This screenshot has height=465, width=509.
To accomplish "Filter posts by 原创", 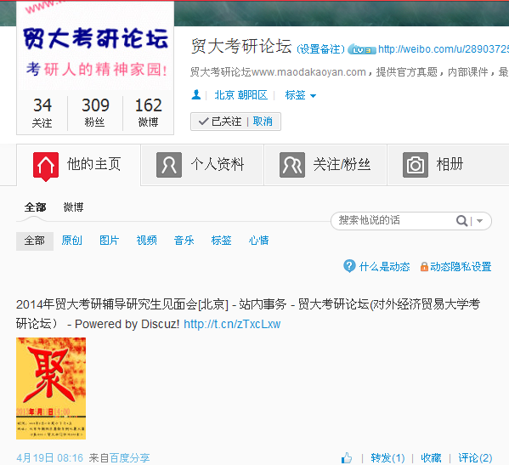I will [x=71, y=241].
